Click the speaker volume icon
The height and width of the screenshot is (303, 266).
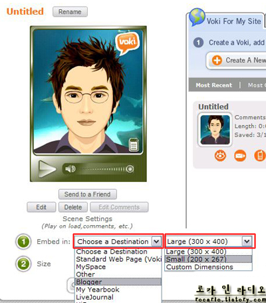[70, 169]
